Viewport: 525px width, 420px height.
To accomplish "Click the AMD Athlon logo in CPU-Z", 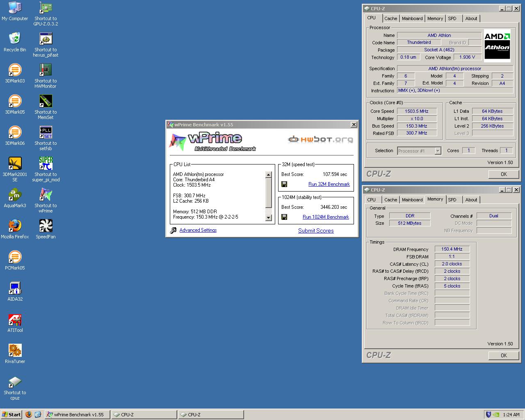I will click(x=497, y=45).
